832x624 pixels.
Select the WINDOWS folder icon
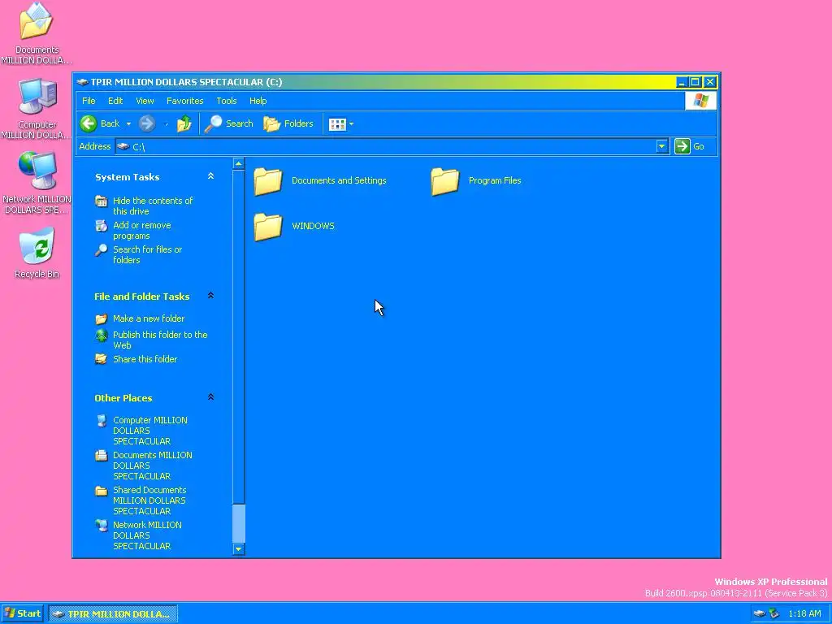point(268,227)
